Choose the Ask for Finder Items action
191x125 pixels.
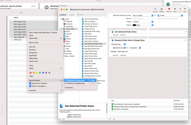click(x=91, y=19)
